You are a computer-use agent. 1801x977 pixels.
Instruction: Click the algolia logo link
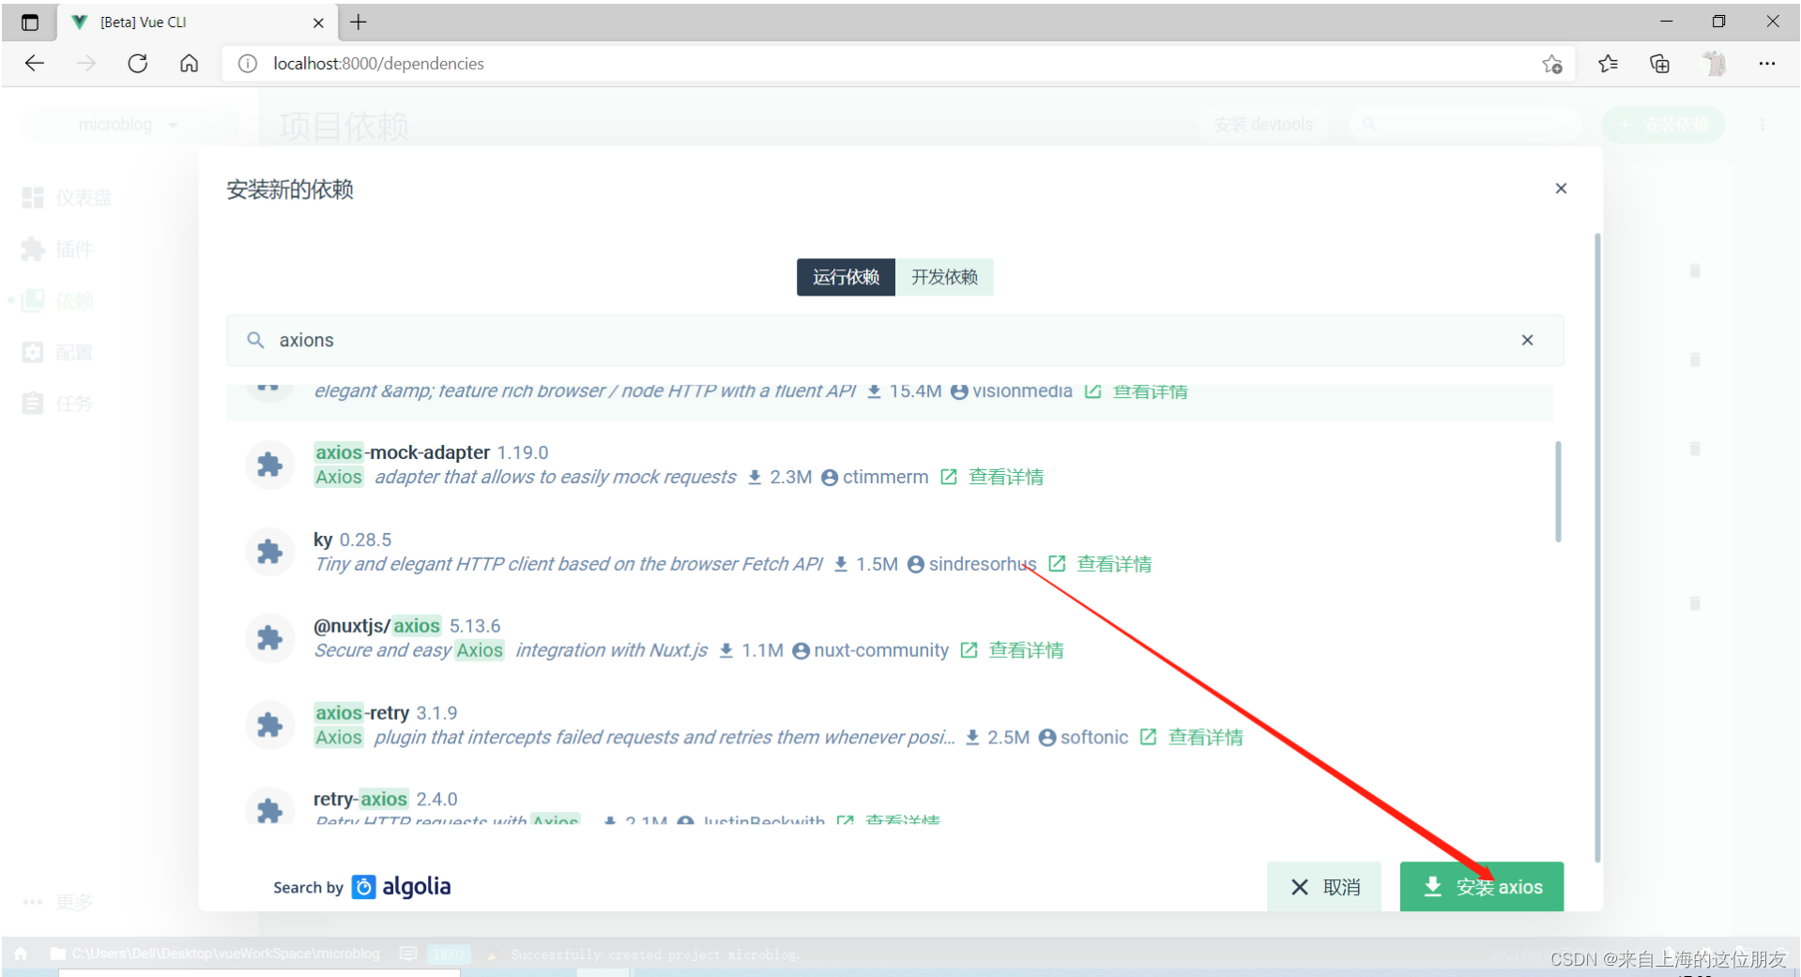coord(402,887)
